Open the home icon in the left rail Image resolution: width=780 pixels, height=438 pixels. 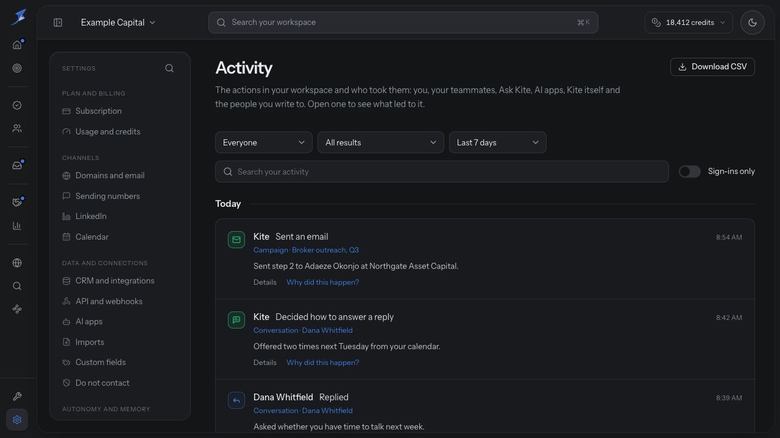tap(17, 45)
